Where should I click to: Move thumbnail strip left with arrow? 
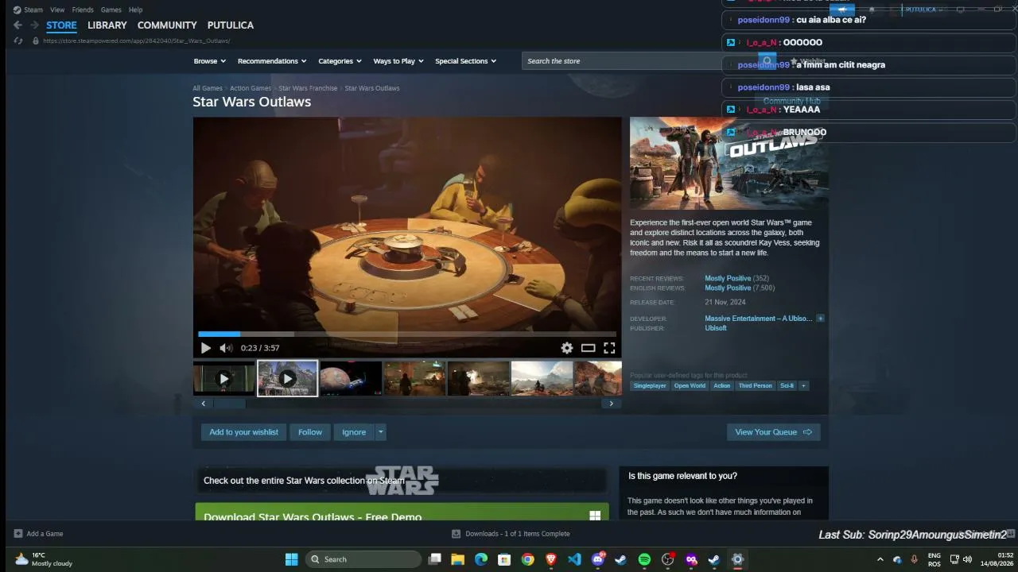203,404
